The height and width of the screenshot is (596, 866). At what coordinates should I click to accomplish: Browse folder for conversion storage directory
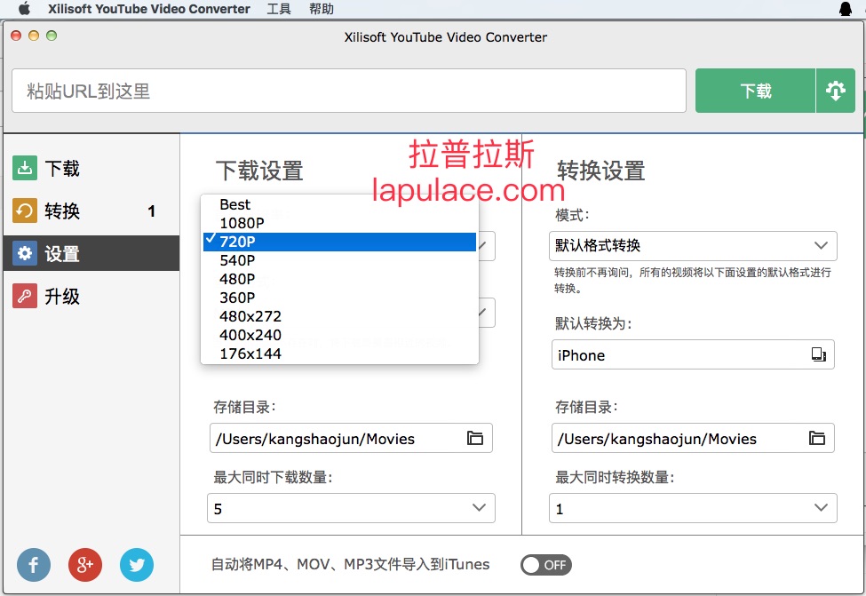coord(817,438)
